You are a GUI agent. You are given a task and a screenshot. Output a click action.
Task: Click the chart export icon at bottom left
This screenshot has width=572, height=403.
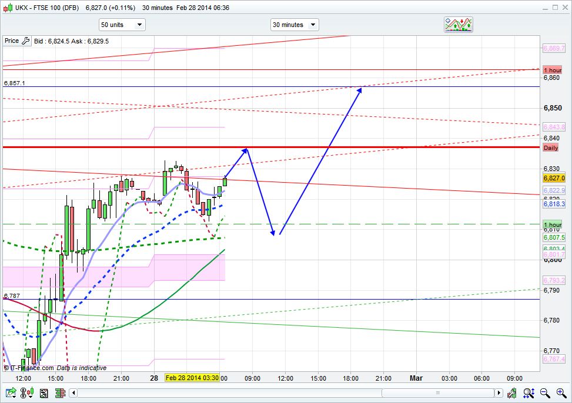pyautogui.click(x=11, y=393)
